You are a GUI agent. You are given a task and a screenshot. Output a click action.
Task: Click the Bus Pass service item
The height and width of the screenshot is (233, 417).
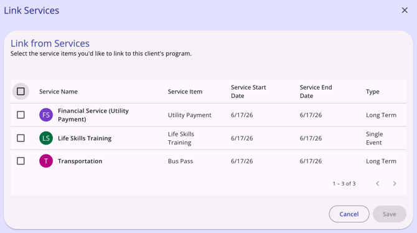(x=180, y=161)
